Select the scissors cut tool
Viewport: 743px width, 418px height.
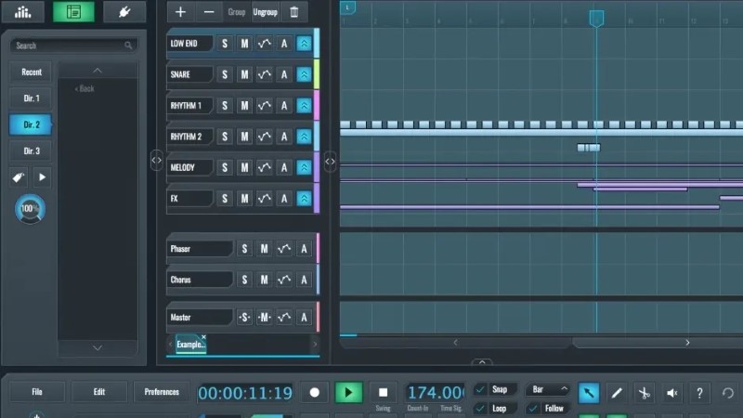644,393
